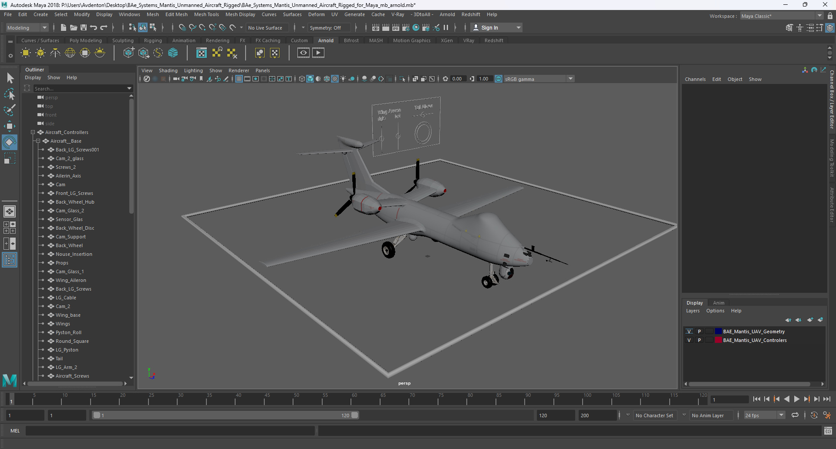Toggle the viewport grid display button

[239, 79]
